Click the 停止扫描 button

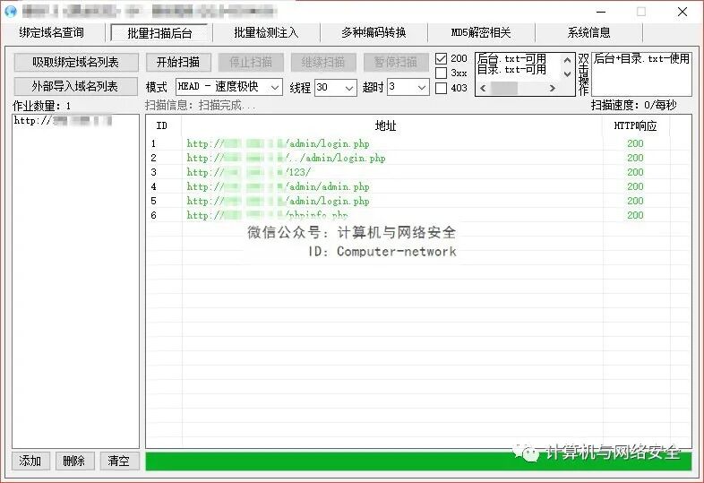(251, 62)
